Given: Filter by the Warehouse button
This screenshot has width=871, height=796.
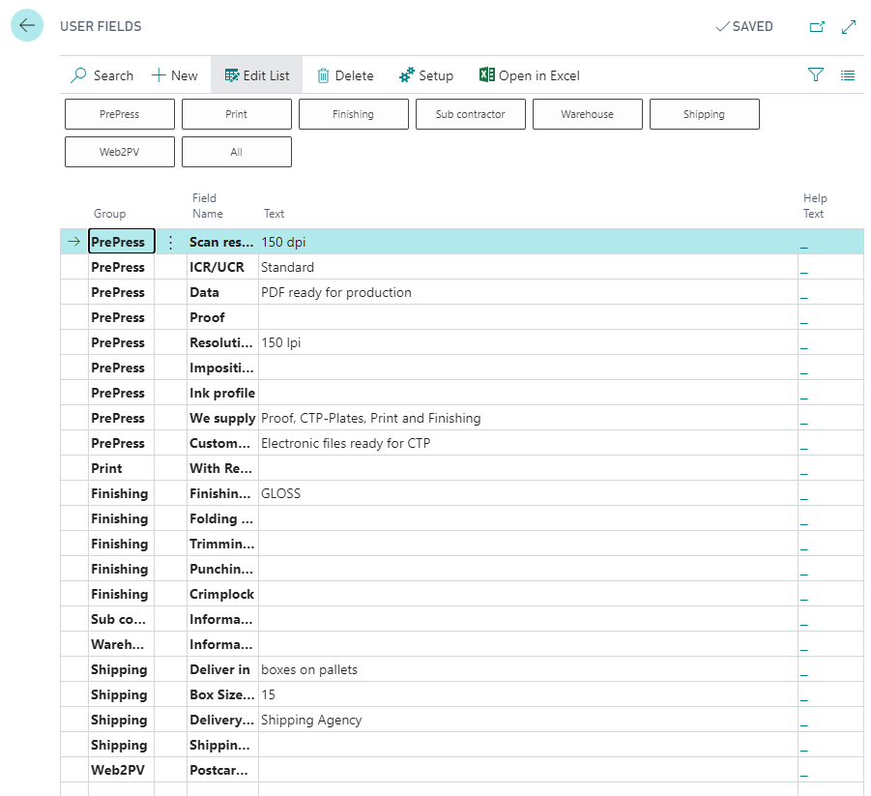Looking at the screenshot, I should coord(587,114).
